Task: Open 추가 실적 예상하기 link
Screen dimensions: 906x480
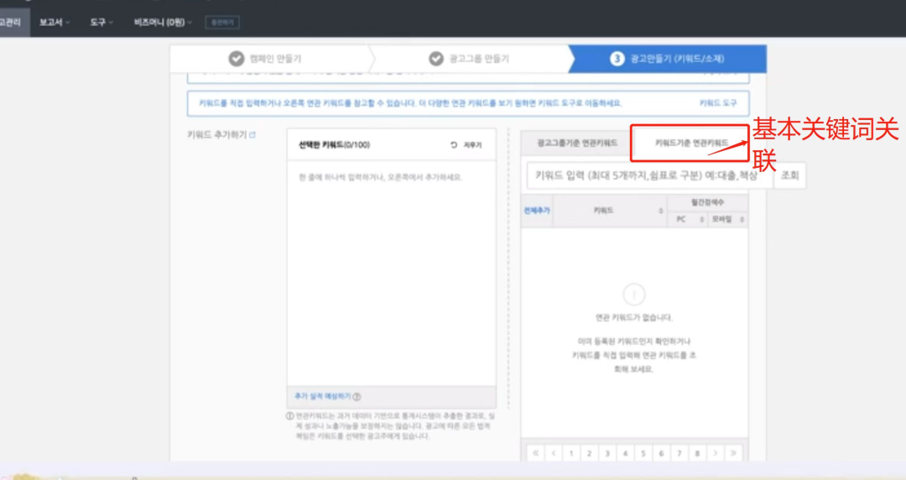Action: [x=322, y=396]
